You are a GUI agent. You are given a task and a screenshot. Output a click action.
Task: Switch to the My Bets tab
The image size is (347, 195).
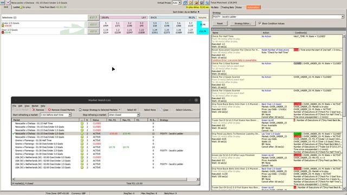pyautogui.click(x=215, y=7)
